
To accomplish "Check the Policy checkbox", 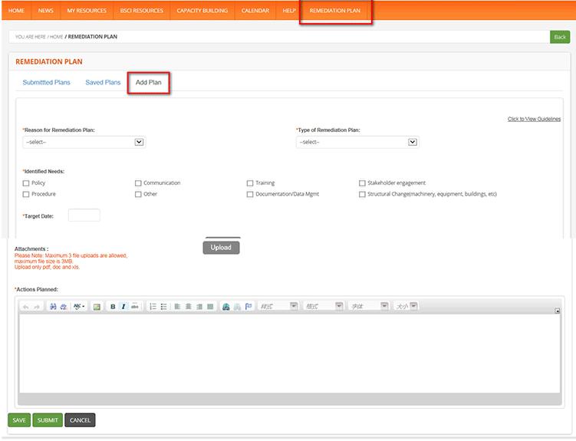I will pos(26,183).
